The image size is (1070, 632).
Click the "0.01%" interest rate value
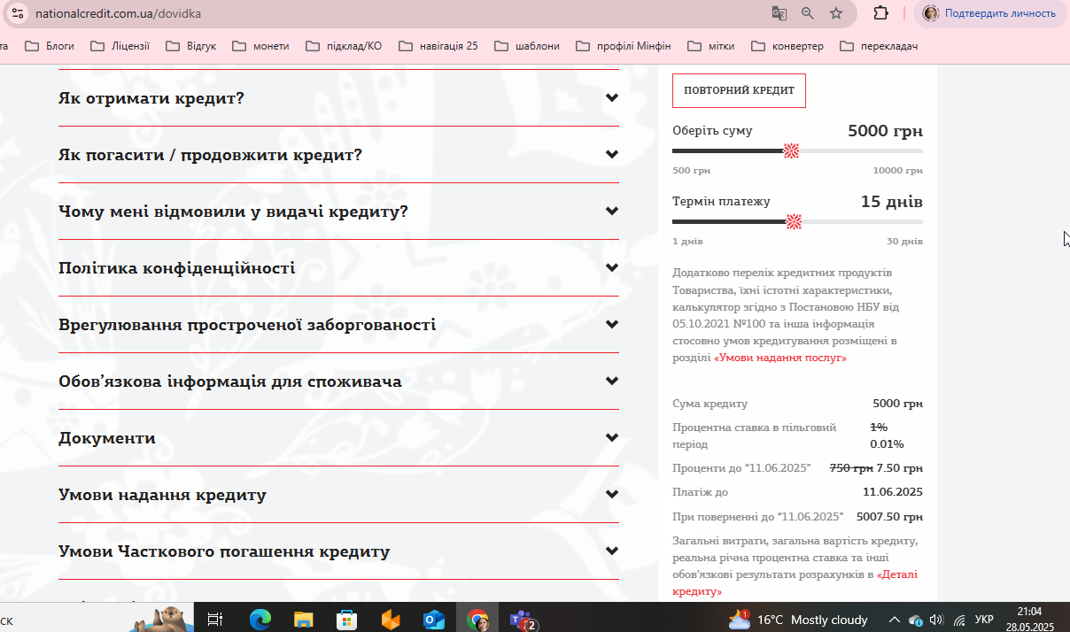(887, 444)
